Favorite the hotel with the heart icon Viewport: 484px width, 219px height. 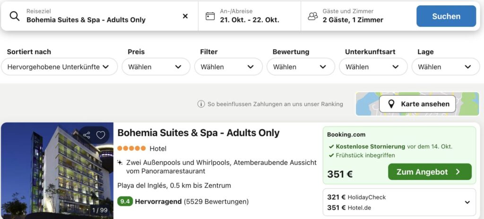[x=101, y=135]
